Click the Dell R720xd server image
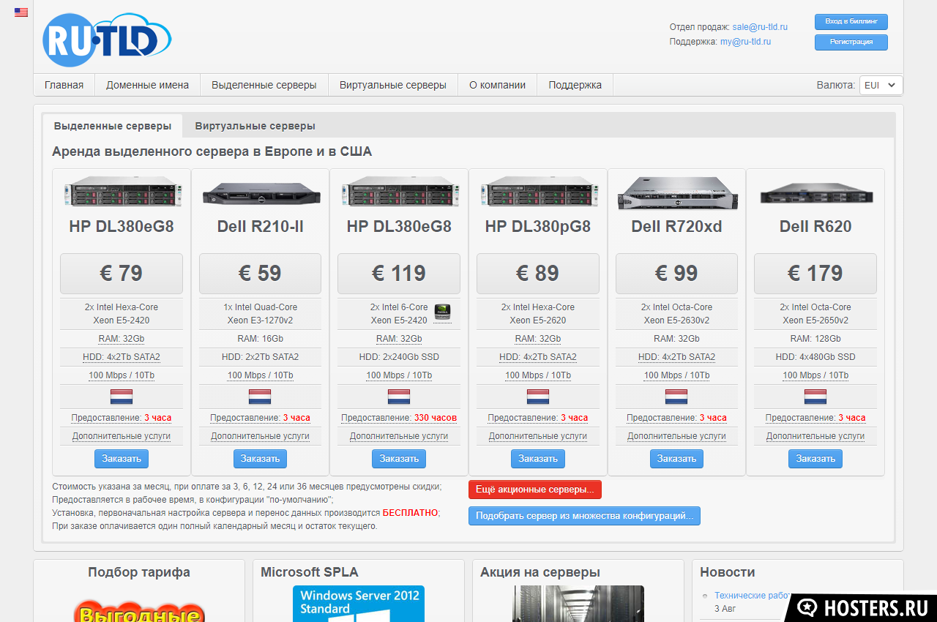 [x=676, y=192]
